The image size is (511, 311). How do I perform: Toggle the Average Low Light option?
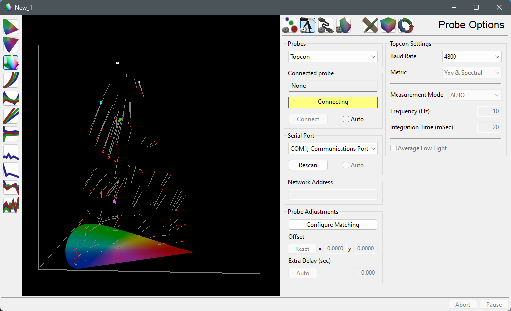coord(393,148)
